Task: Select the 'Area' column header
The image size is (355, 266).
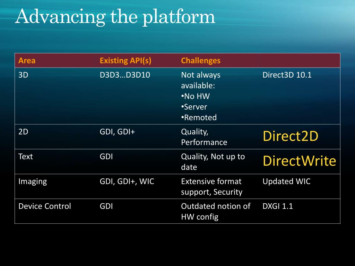Action: 27,61
